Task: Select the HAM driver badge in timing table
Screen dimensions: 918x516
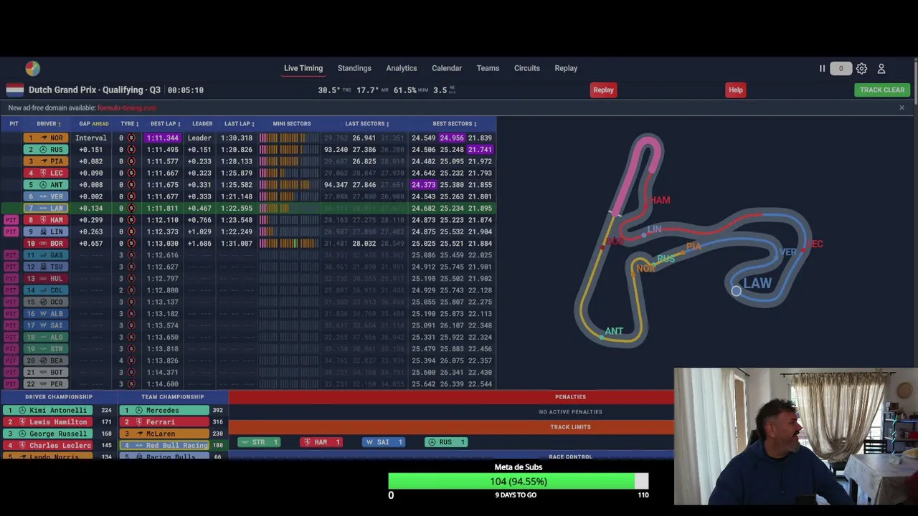Action: tap(46, 220)
